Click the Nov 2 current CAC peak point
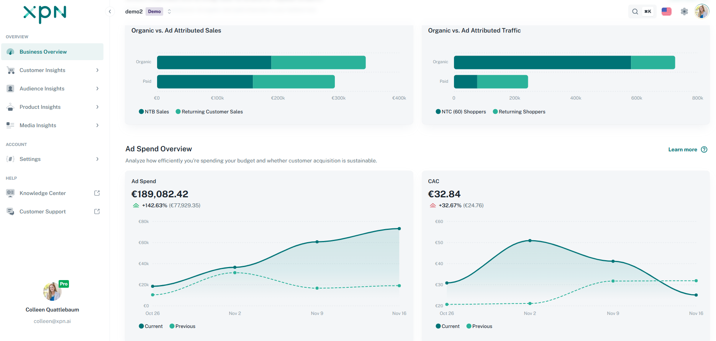The width and height of the screenshot is (716, 341). click(530, 241)
